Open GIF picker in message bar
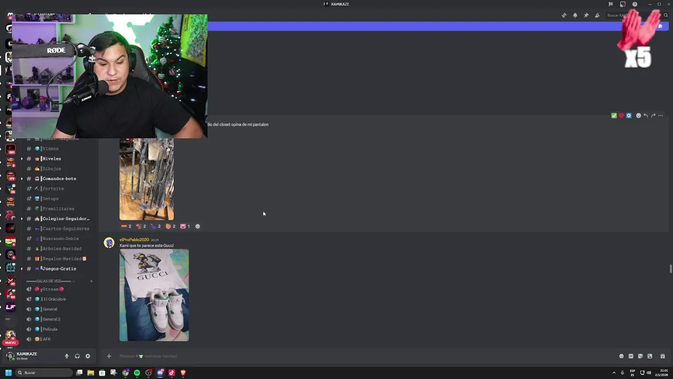 tap(631, 356)
